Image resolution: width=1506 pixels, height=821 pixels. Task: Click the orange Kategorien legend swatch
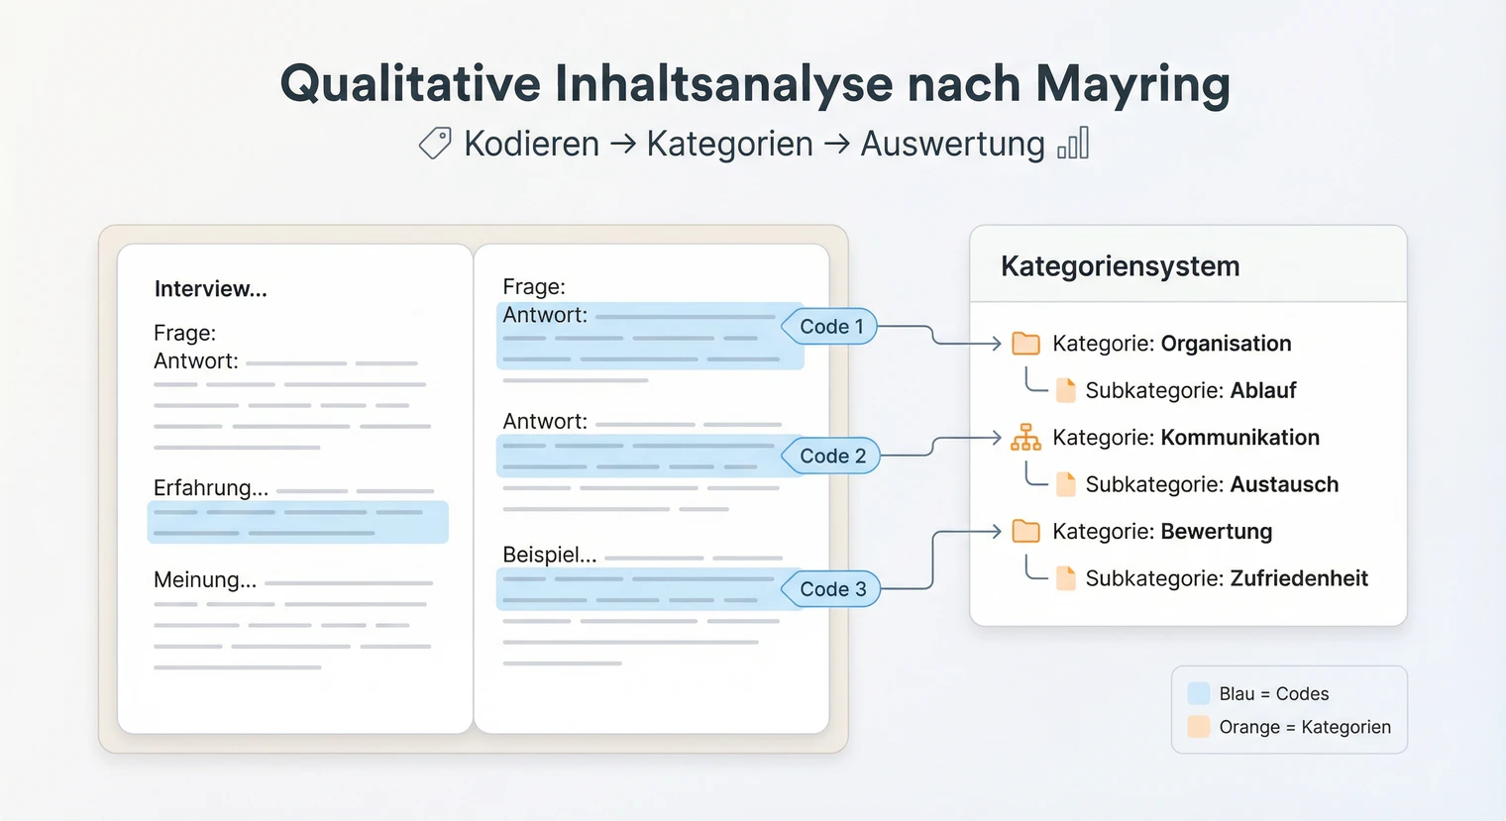pos(1199,727)
